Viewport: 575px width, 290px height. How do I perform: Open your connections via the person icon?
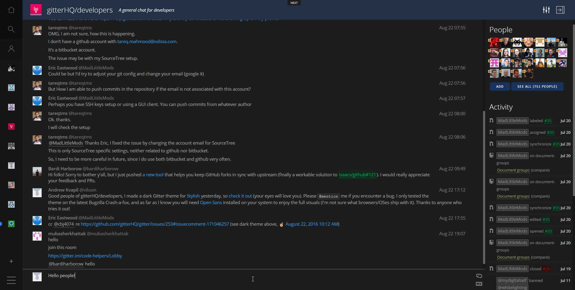click(x=11, y=48)
